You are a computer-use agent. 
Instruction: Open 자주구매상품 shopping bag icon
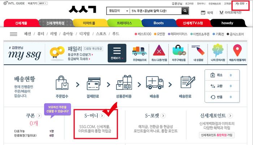click(x=179, y=50)
